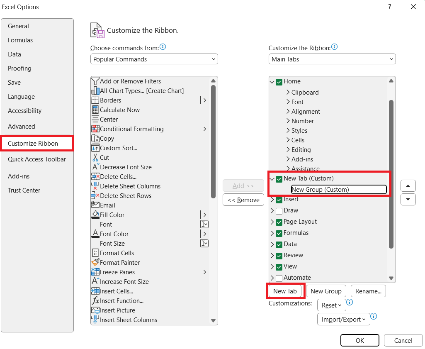The width and height of the screenshot is (425, 349).
Task: Click the Insert Sheet Columns icon
Action: (95, 320)
